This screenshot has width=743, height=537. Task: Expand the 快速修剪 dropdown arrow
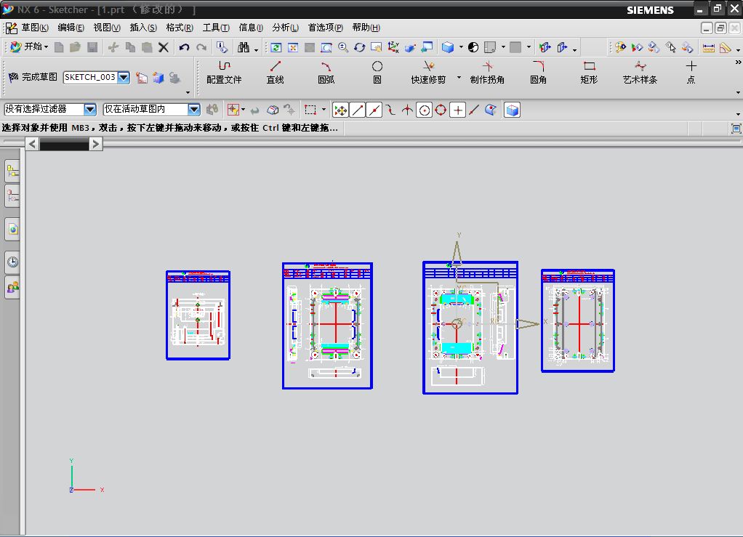pyautogui.click(x=459, y=77)
